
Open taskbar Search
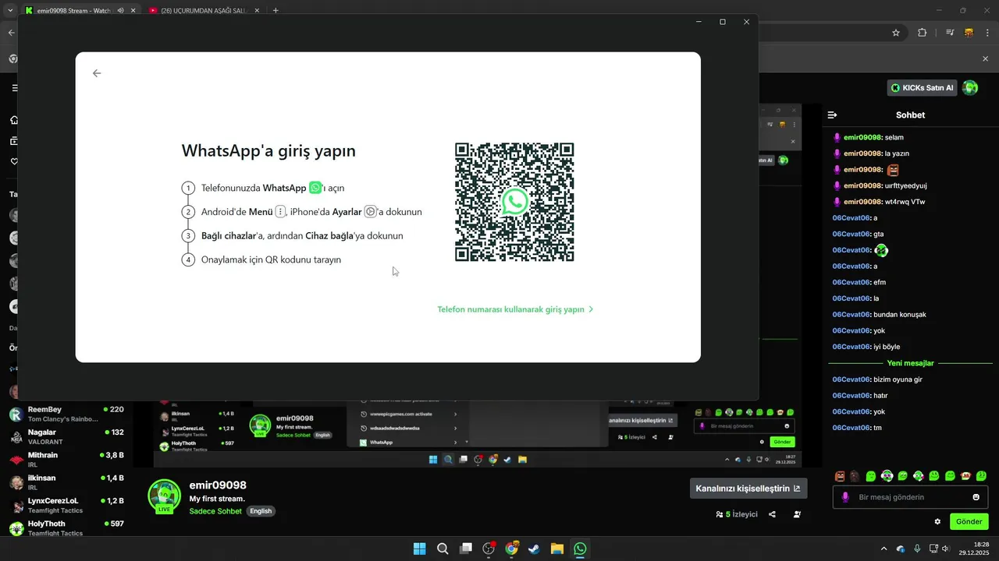(x=442, y=549)
